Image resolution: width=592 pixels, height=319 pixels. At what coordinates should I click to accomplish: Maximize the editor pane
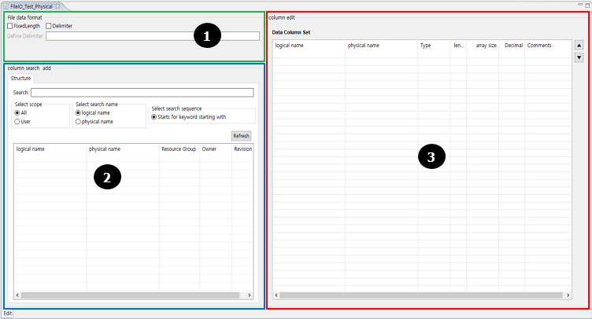[586, 5]
